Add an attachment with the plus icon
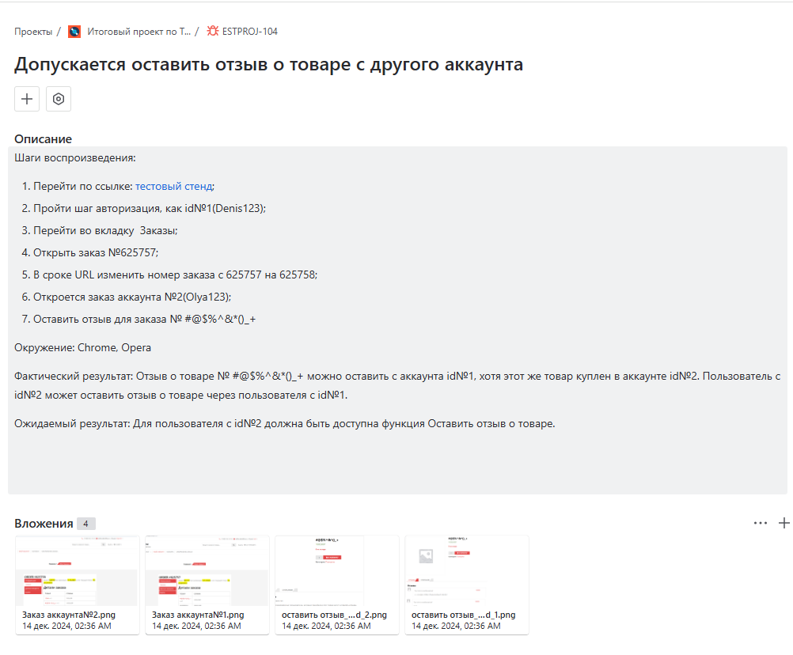This screenshot has width=793, height=655. 784,523
